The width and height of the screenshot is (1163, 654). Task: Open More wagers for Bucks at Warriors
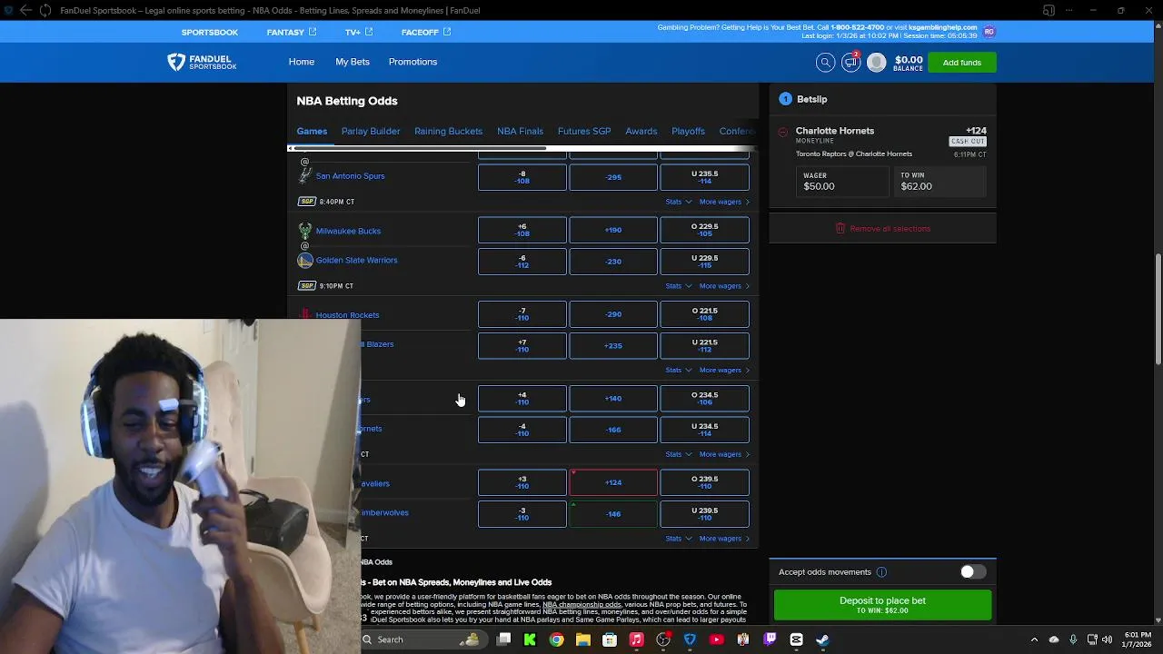(x=724, y=286)
